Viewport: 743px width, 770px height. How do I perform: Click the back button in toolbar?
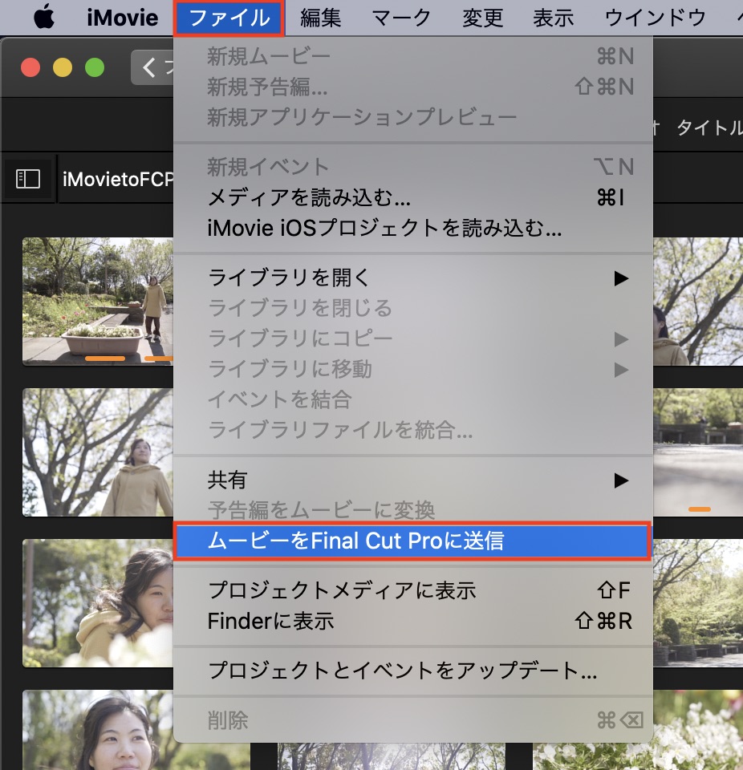(152, 67)
